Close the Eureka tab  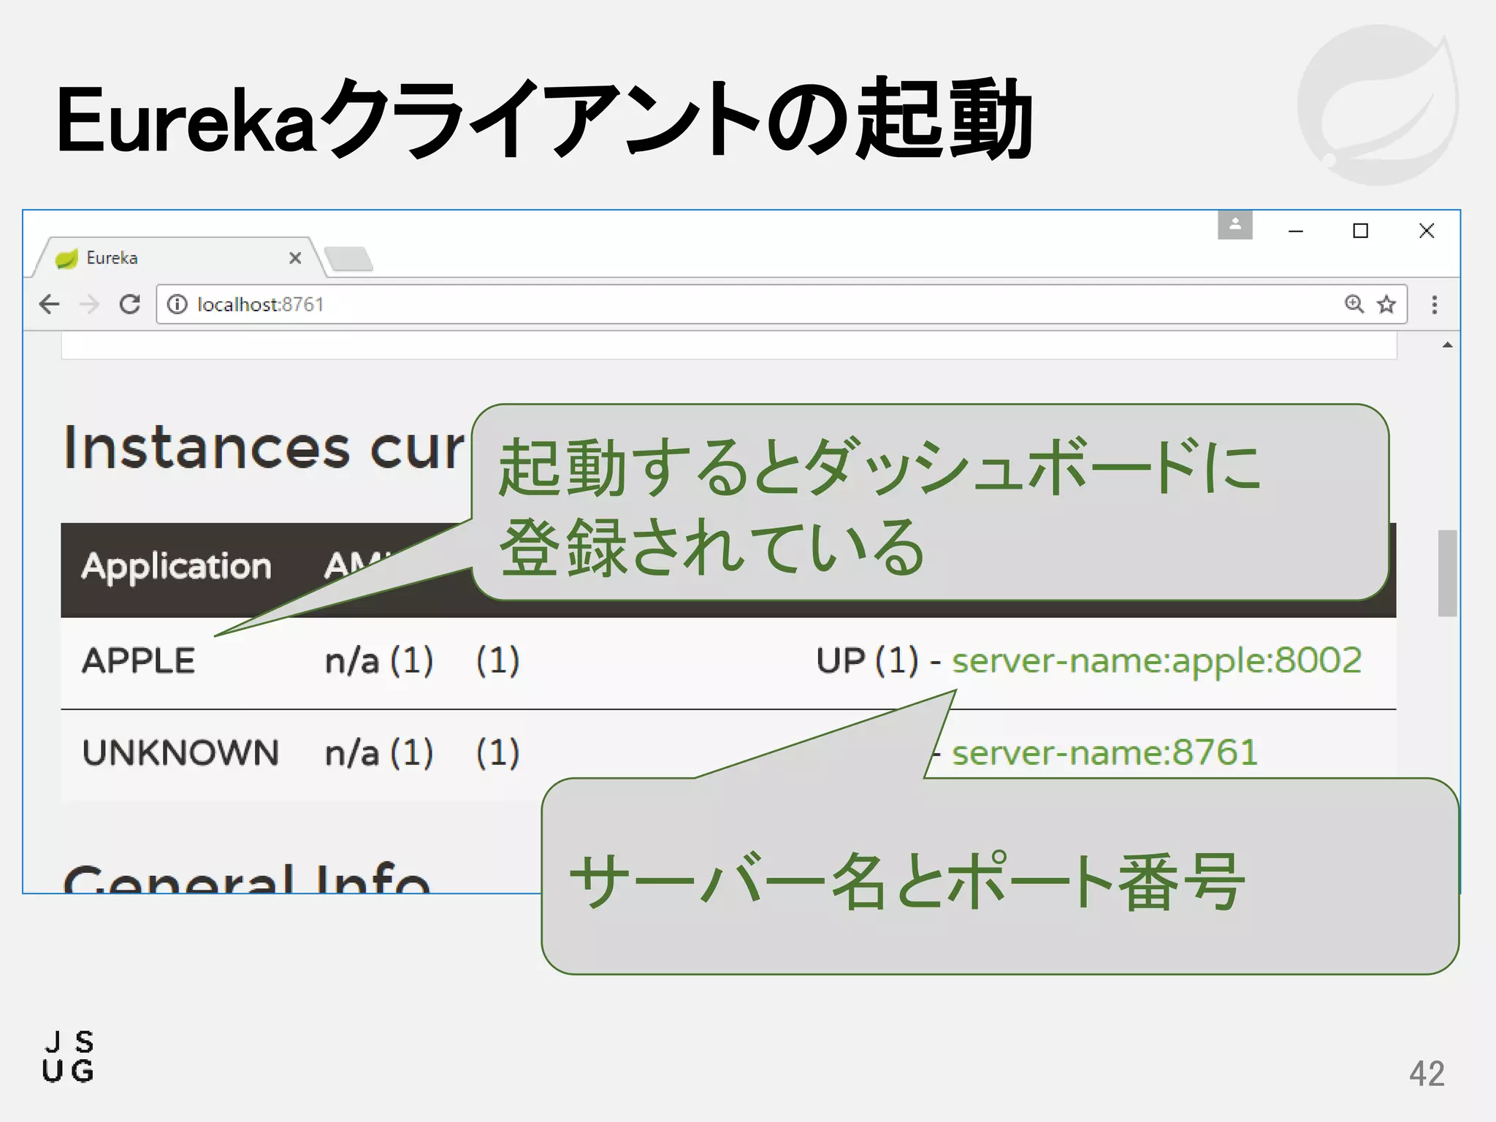[x=295, y=258]
